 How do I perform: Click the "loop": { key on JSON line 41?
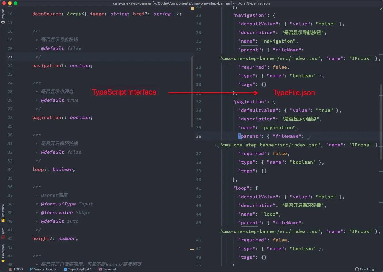[245, 188]
